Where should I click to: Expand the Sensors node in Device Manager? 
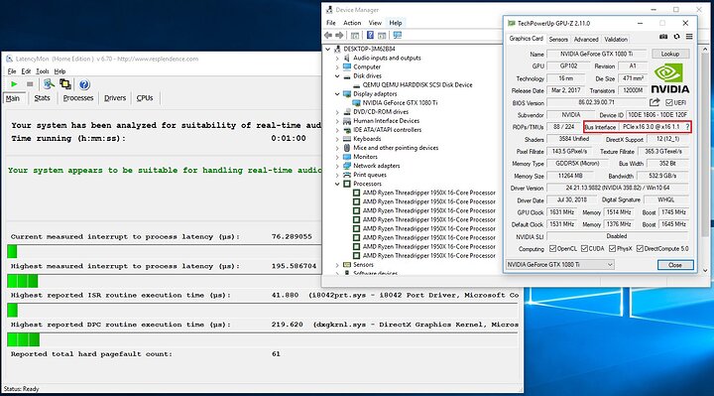point(337,265)
